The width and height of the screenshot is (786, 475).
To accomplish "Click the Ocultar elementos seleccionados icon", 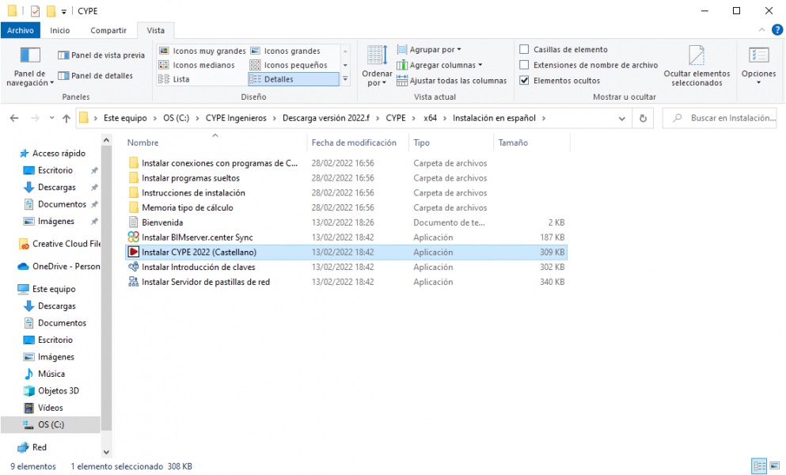I will [696, 55].
